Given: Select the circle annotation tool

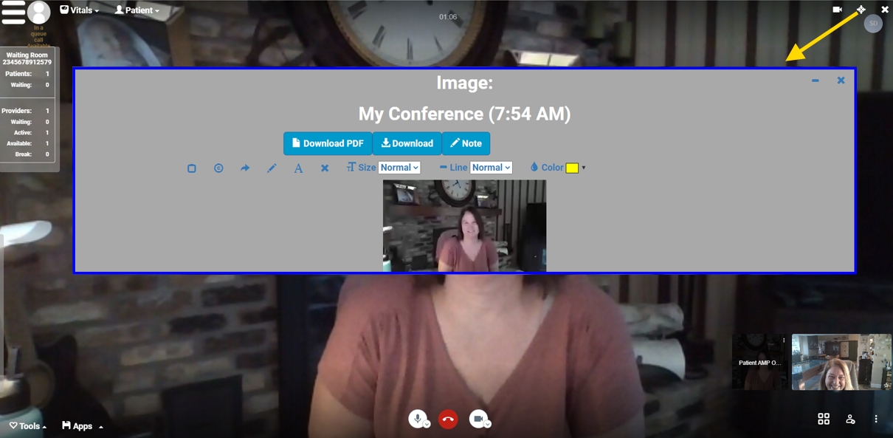Looking at the screenshot, I should click(218, 168).
